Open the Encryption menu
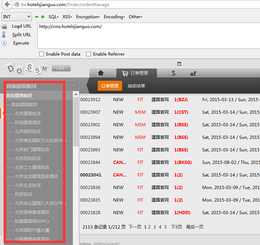 pos(88,17)
